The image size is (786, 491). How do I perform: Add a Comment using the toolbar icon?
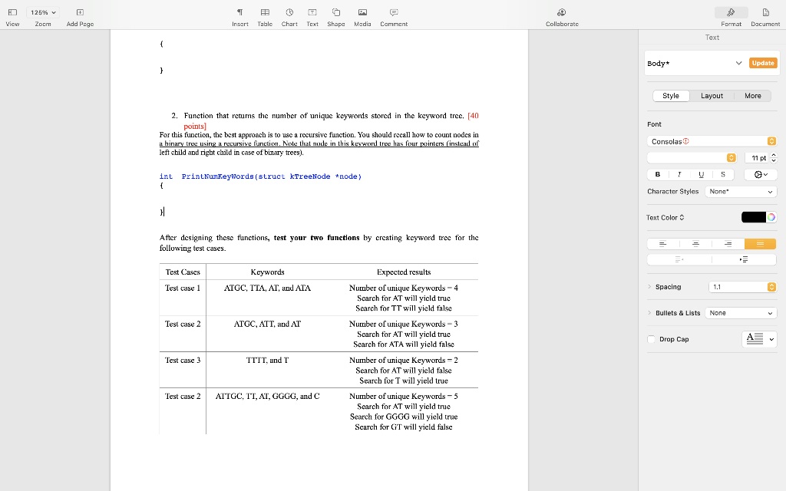[393, 15]
